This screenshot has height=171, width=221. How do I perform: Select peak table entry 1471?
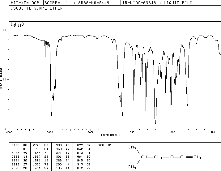[37, 168]
